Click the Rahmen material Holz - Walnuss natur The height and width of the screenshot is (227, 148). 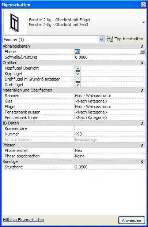tap(110, 96)
